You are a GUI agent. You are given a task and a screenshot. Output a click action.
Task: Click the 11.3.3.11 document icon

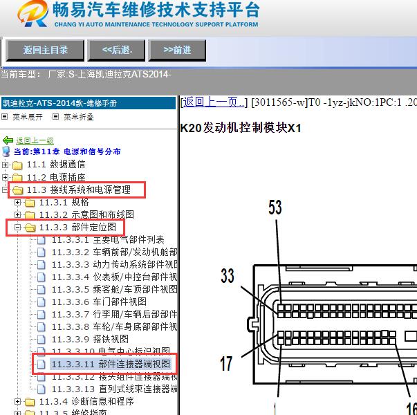point(41,365)
